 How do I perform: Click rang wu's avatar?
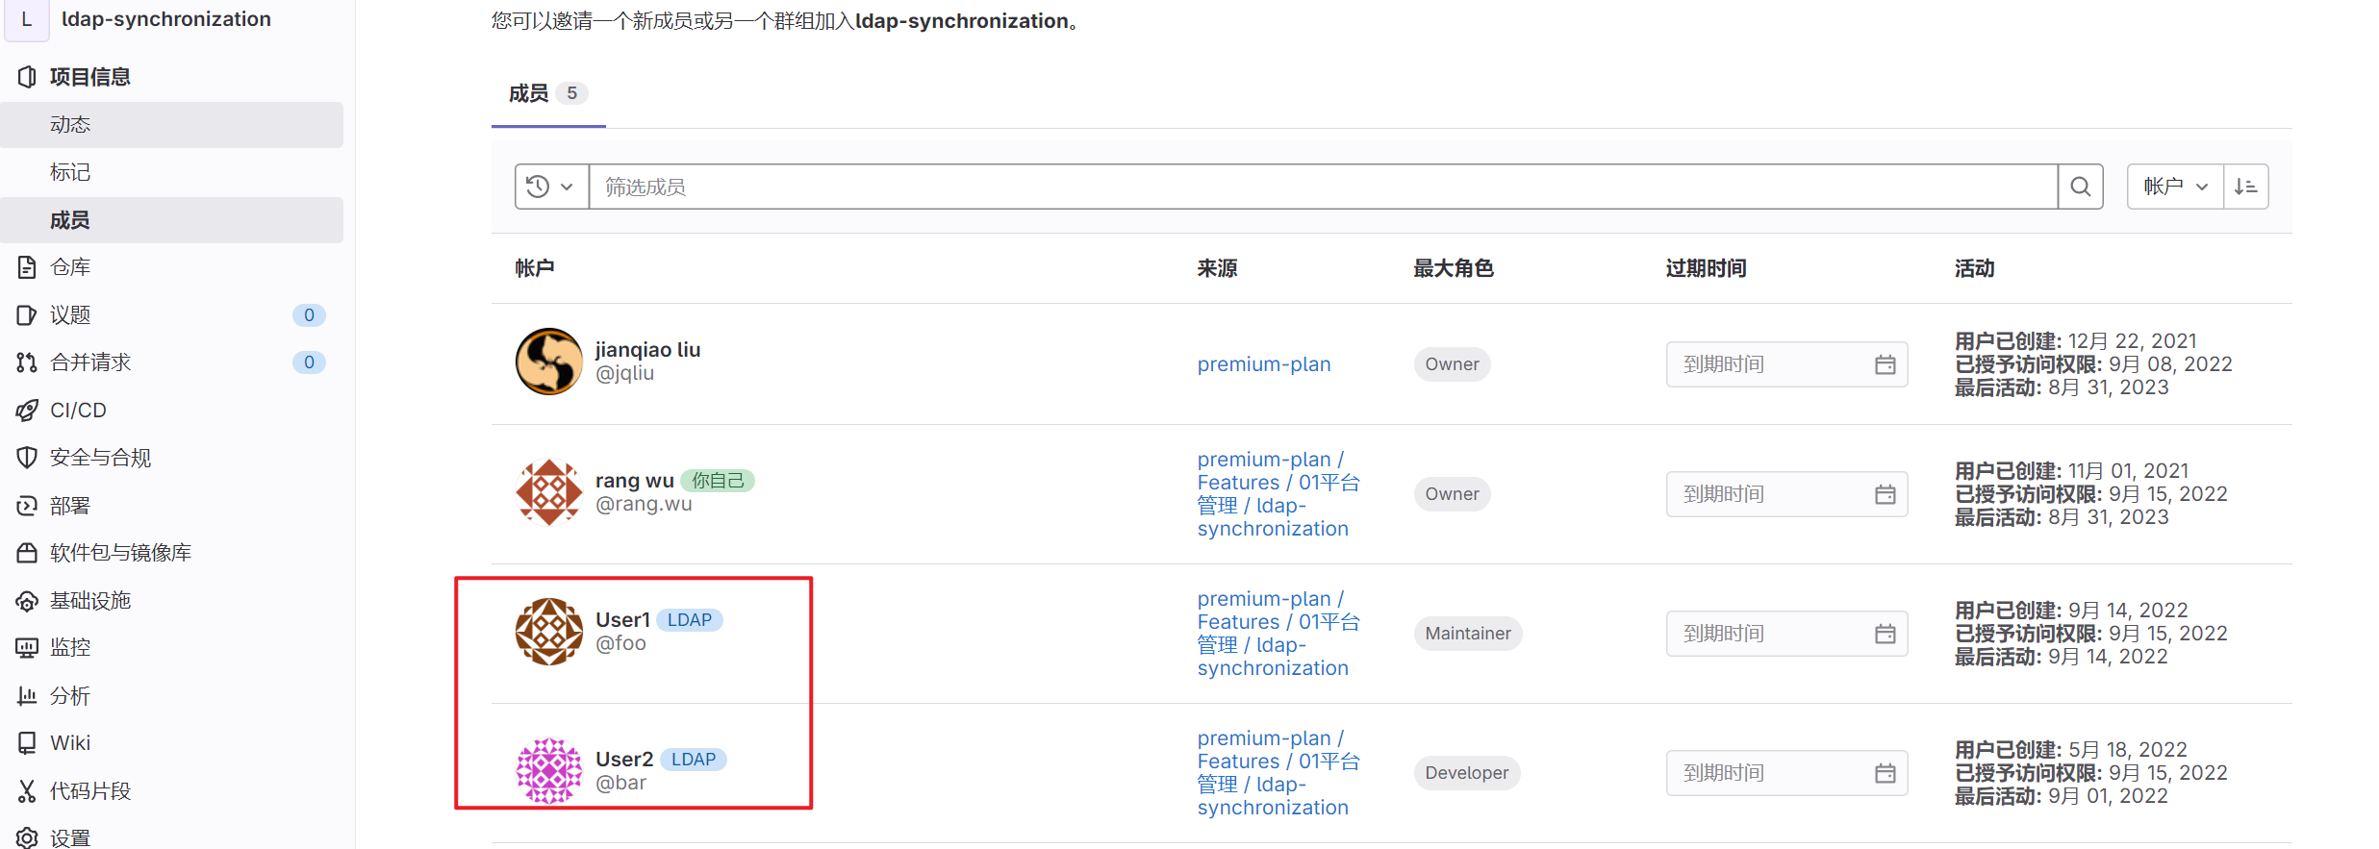click(x=549, y=492)
